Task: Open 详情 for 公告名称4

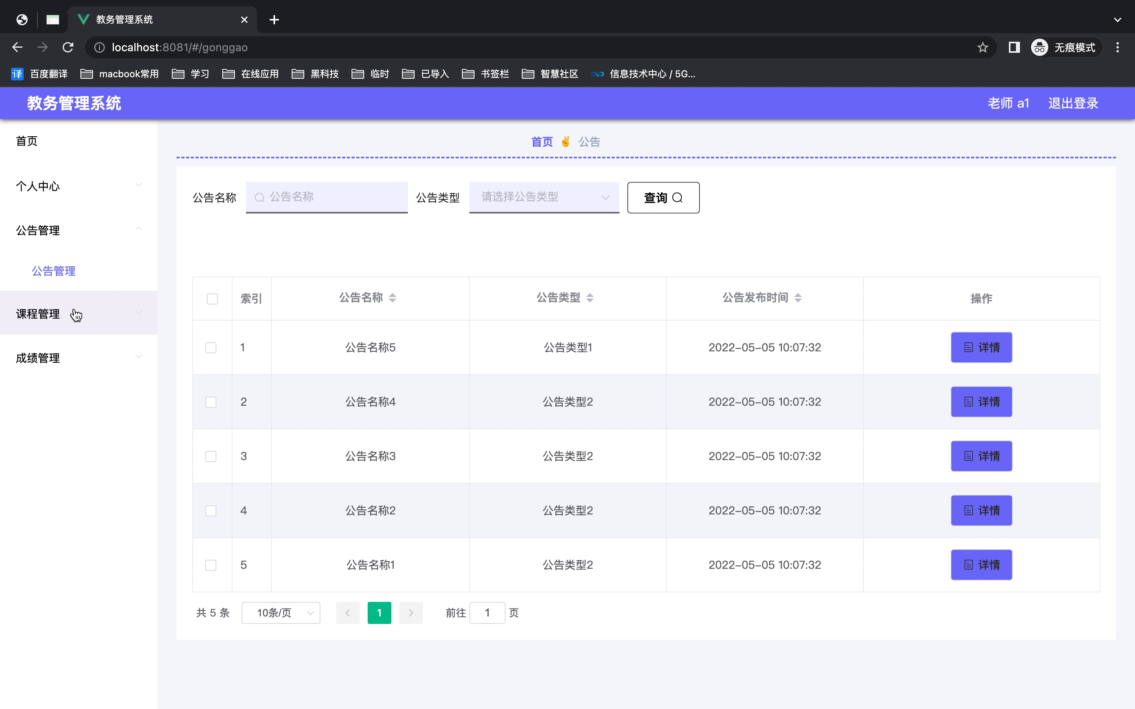Action: pos(981,402)
